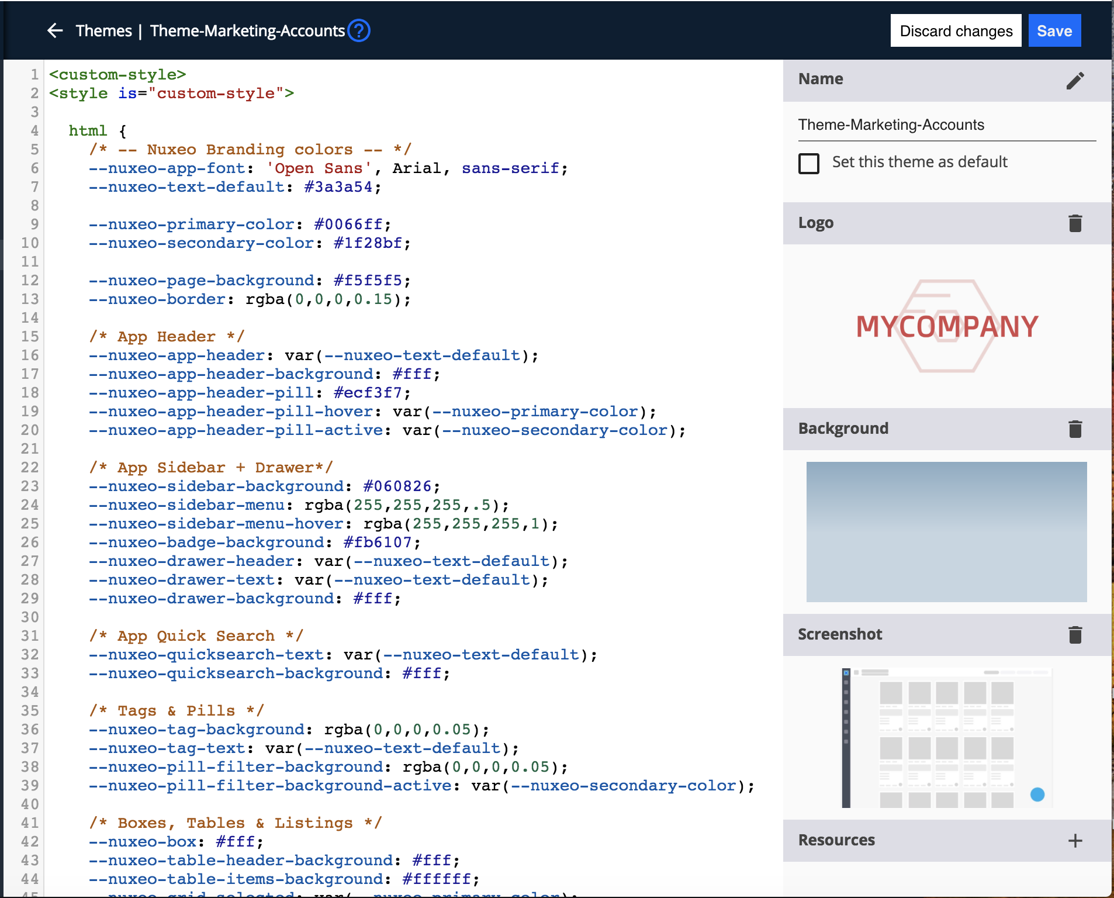Click the '/* App Sidebar + Drawer*/' comment

(x=211, y=468)
